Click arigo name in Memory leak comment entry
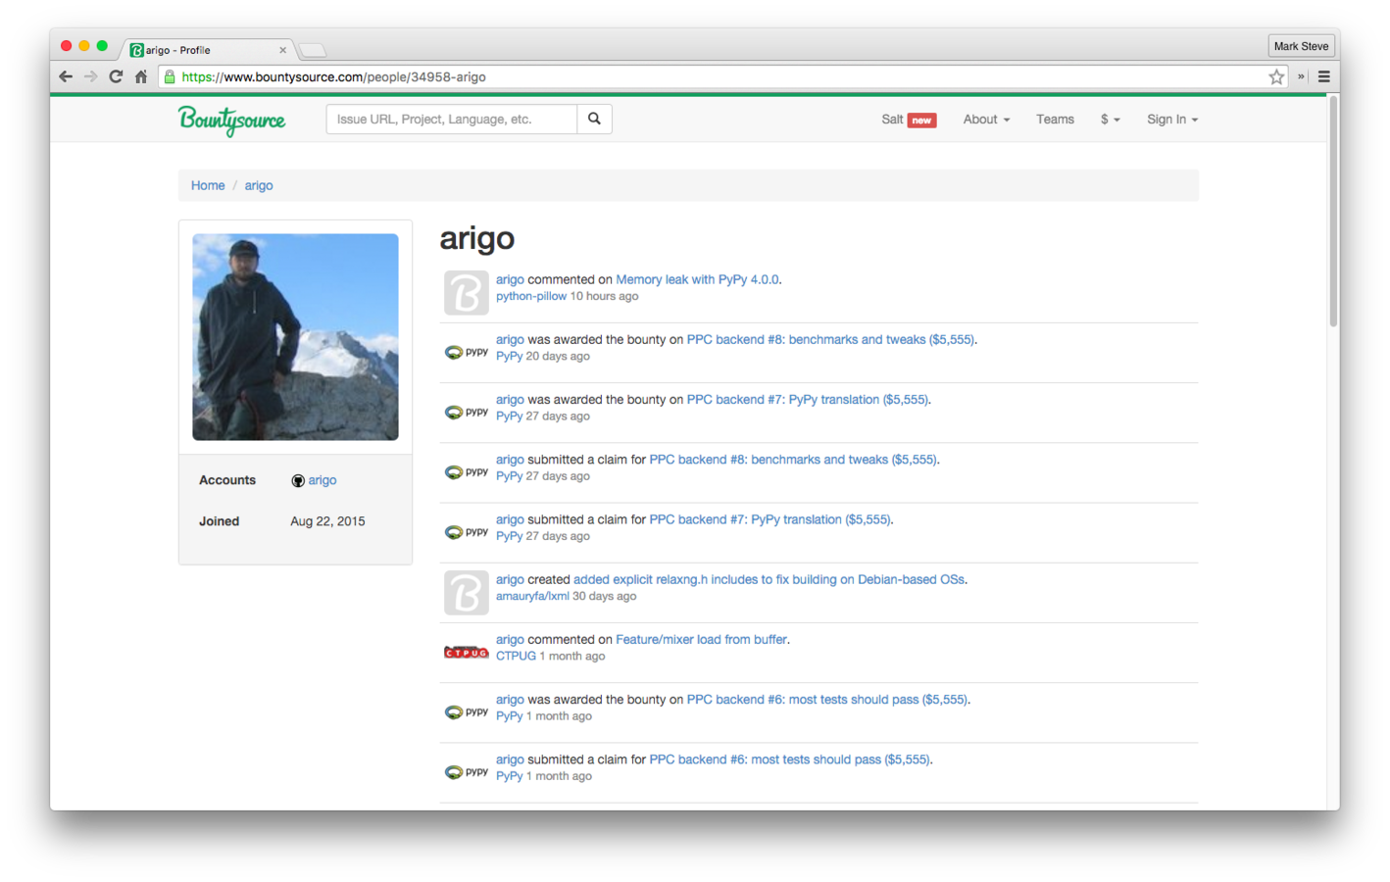This screenshot has height=882, width=1390. 510,279
